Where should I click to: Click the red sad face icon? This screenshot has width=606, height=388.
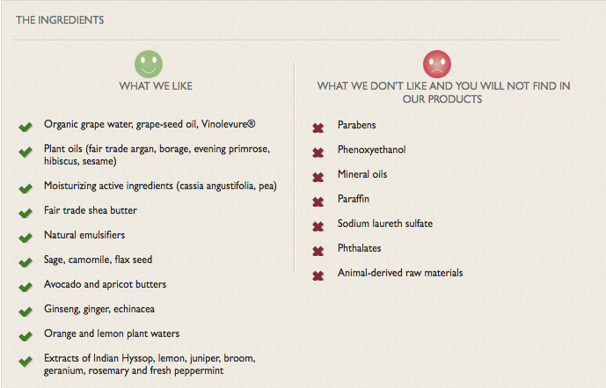437,64
